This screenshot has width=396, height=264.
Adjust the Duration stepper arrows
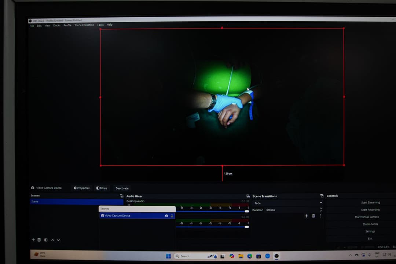pyautogui.click(x=321, y=210)
